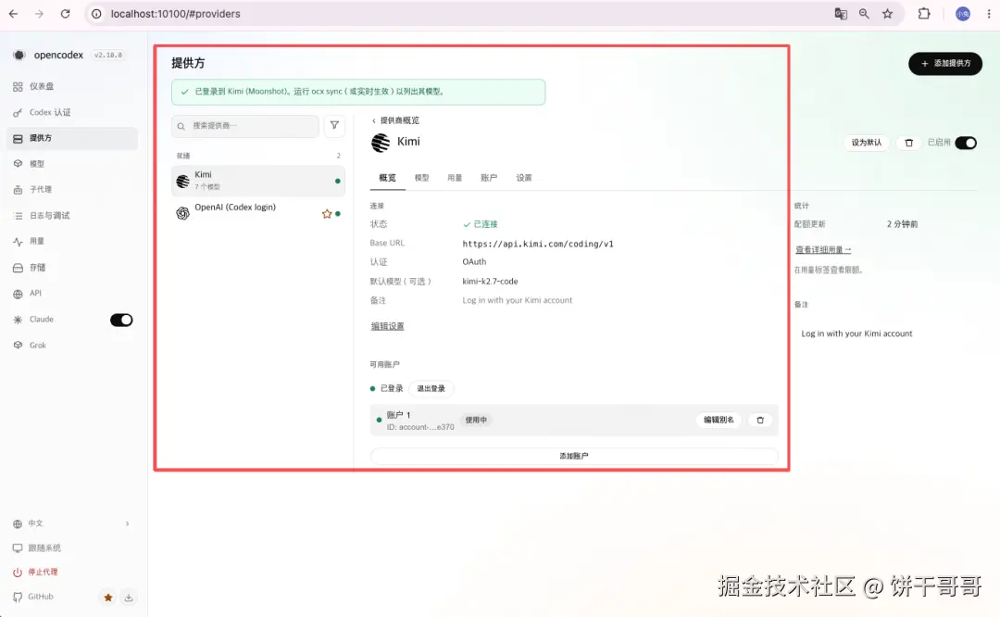Delete 账户 1 with trash icon
1000x617 pixels.
point(760,420)
